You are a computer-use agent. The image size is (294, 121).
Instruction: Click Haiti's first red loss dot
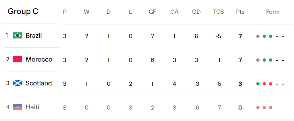point(258,108)
